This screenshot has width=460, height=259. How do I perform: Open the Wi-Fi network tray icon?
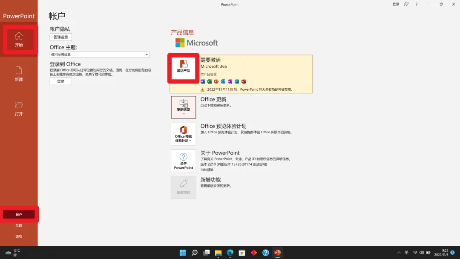[415, 253]
